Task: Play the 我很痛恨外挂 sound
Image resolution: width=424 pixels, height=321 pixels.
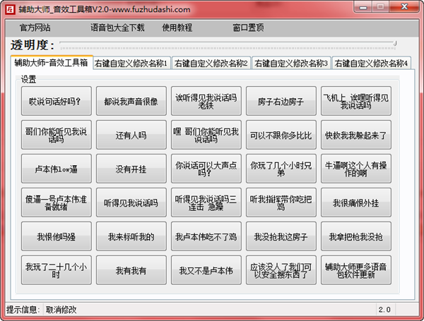Action: point(356,202)
